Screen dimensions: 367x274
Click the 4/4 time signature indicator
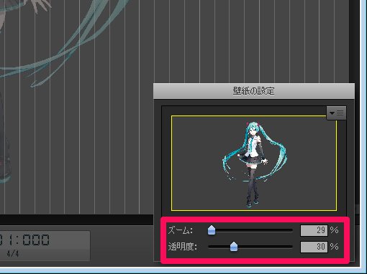[x=12, y=254]
